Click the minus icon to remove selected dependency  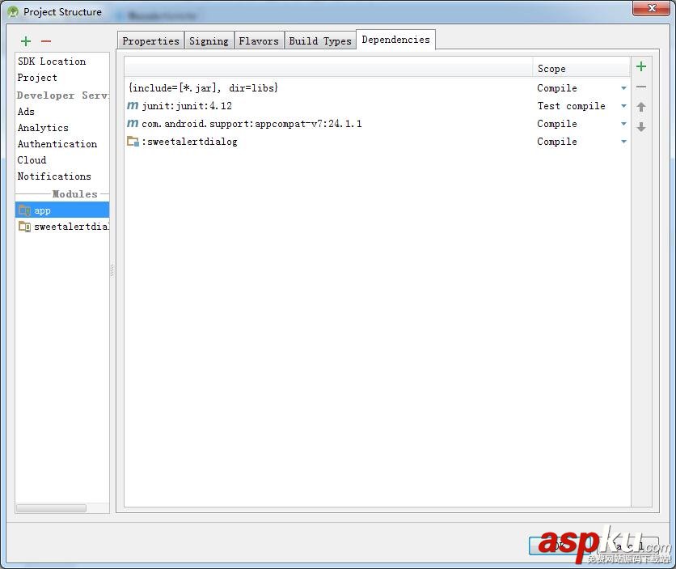coord(641,87)
